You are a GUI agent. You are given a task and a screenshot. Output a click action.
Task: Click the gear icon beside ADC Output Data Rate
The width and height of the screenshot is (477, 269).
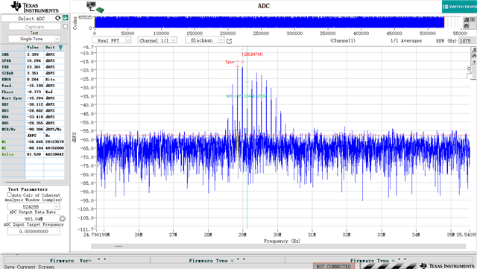coord(63,218)
